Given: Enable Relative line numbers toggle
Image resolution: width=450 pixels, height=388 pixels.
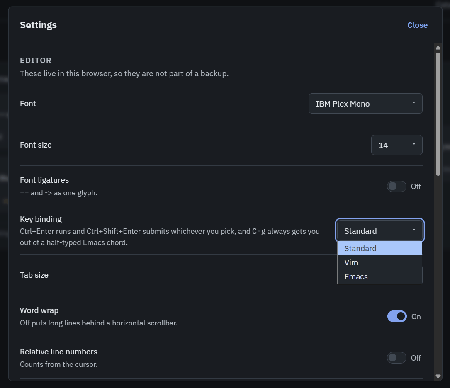Looking at the screenshot, I should tap(396, 358).
